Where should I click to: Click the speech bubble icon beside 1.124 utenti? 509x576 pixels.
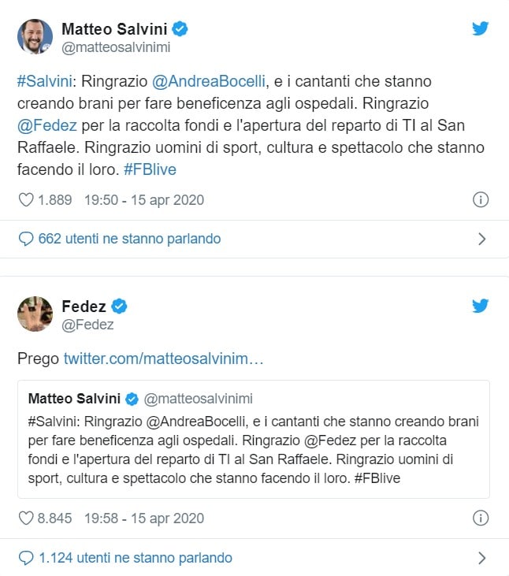[26, 558]
